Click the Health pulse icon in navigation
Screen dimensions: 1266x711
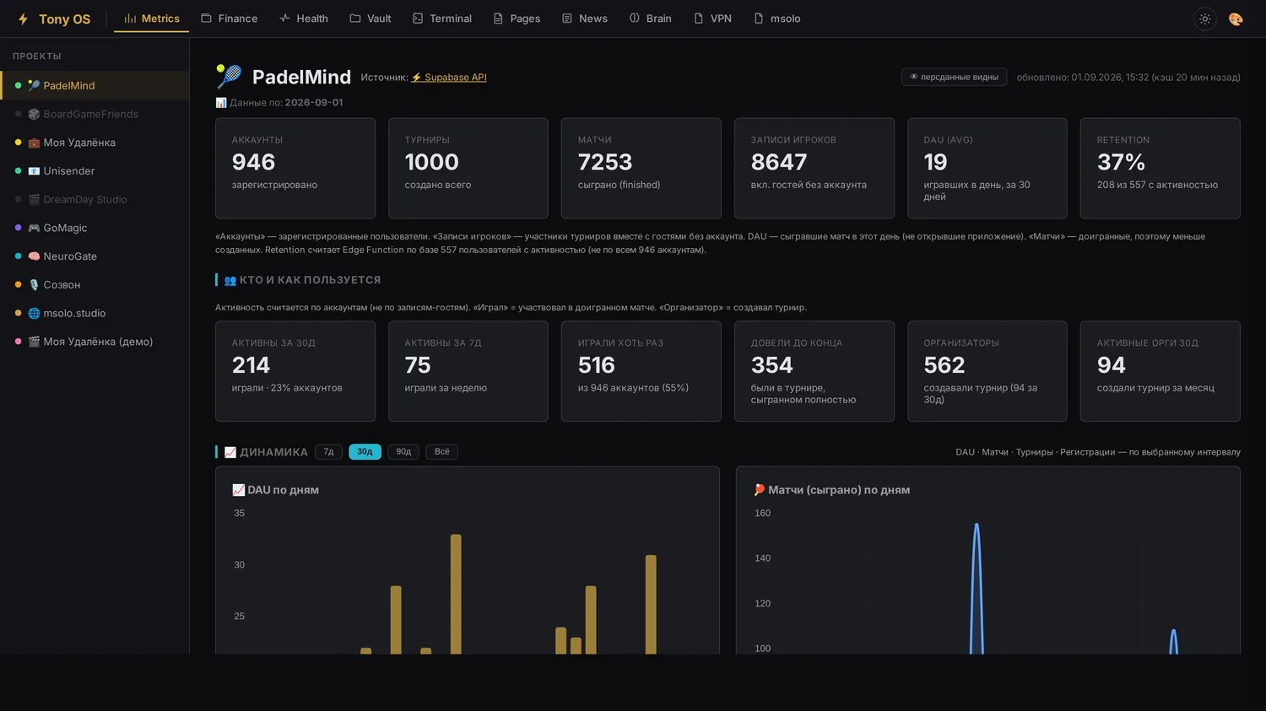[284, 19]
